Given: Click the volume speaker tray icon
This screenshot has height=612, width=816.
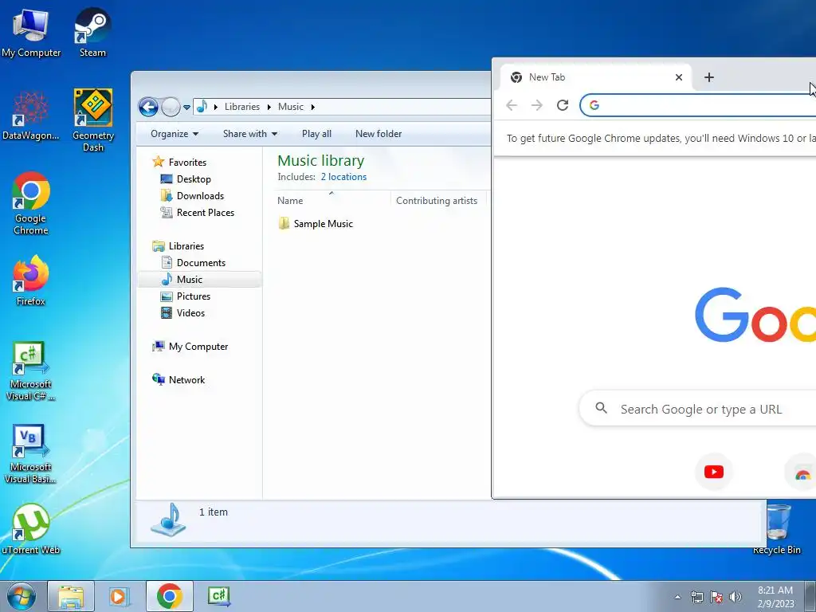Looking at the screenshot, I should pos(736,597).
